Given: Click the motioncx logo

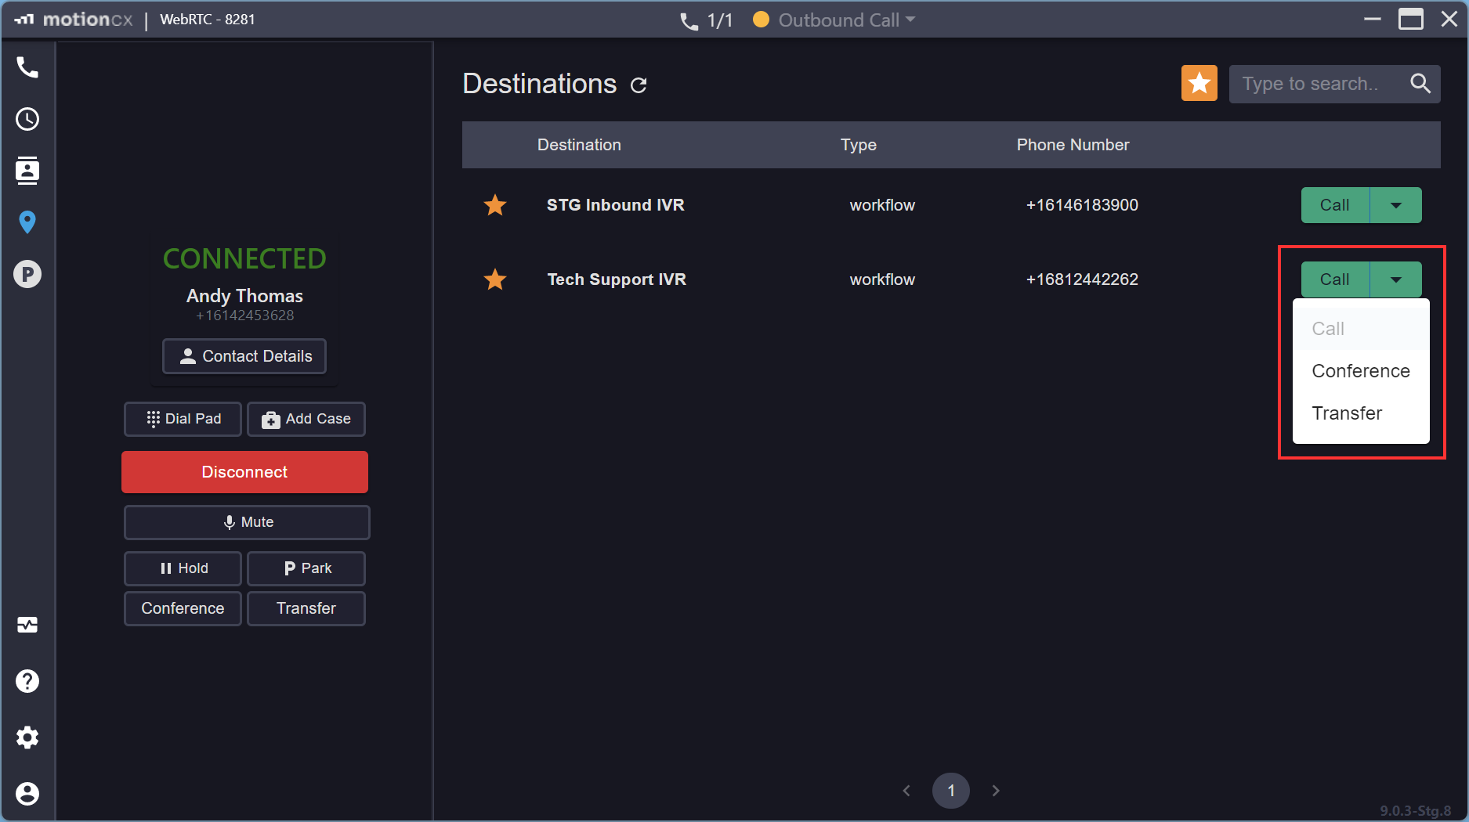Looking at the screenshot, I should (74, 20).
